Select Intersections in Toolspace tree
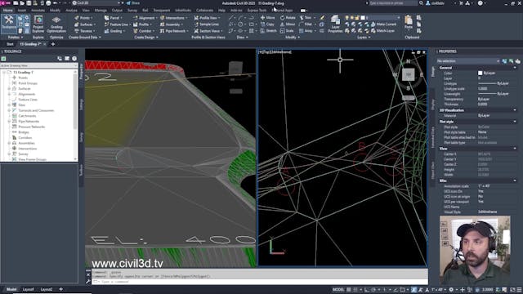The image size is (523, 294). [28, 149]
